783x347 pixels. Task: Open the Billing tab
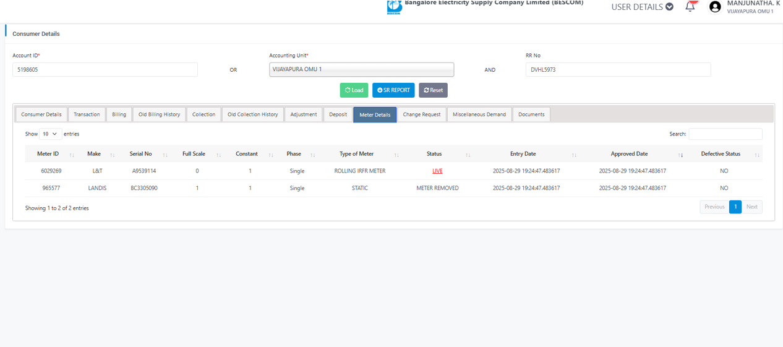119,114
